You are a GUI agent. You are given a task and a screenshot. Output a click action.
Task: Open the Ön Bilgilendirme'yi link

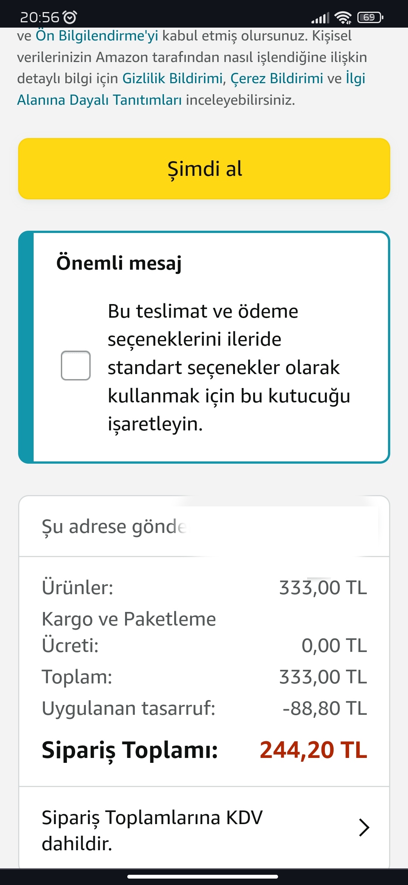pos(97,36)
